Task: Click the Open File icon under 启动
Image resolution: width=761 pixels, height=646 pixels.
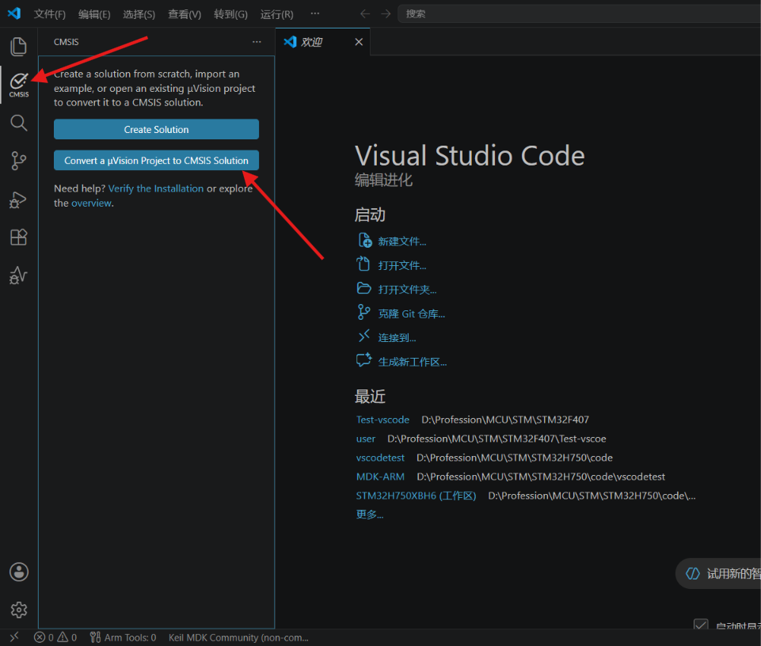Action: click(x=363, y=264)
